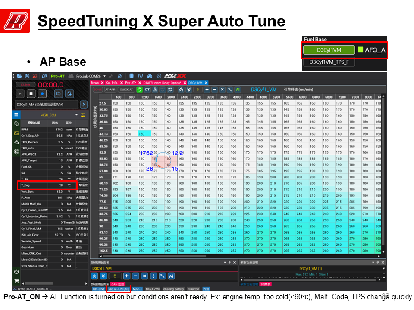The height and width of the screenshot is (310, 414).
Task: Expand the MGU_ECU dropdown
Action: click(77, 115)
